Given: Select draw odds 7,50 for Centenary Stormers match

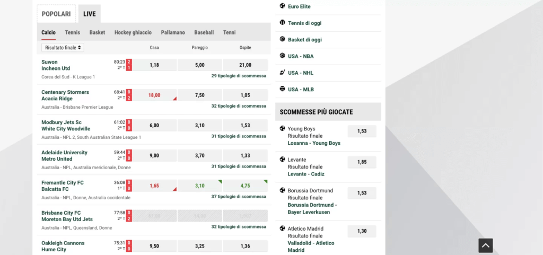Looking at the screenshot, I should coord(200,95).
